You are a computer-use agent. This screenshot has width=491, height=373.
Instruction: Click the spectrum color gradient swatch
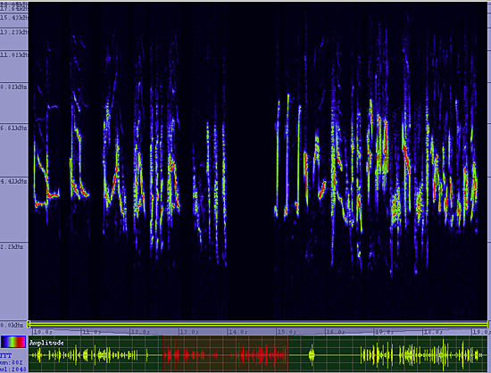click(13, 342)
